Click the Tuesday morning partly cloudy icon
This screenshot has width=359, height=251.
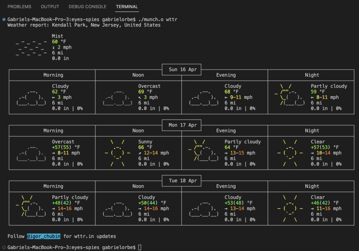coord(31,206)
